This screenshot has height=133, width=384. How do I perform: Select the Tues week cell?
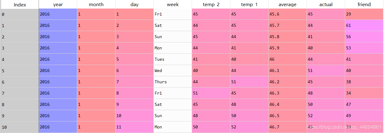click(x=173, y=59)
